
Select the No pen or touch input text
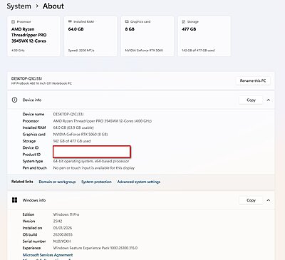click(x=94, y=168)
